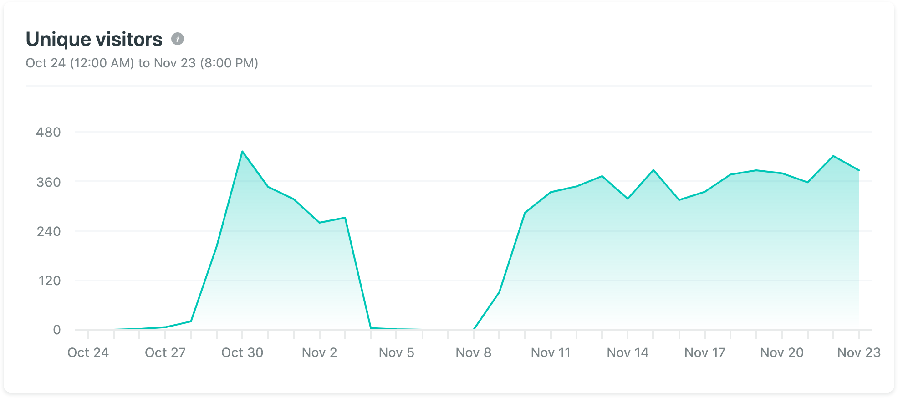Click the Nov 23 x-axis label
Screen dimensions: 898x398
[x=859, y=352]
